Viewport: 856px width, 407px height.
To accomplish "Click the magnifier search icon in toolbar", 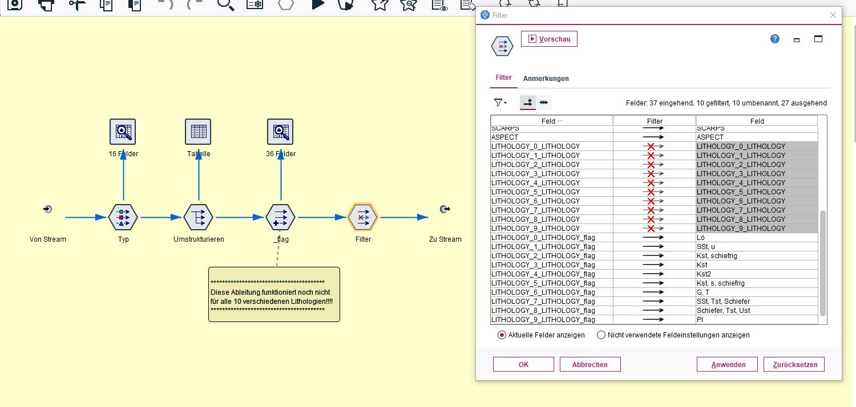I will tap(226, 5).
